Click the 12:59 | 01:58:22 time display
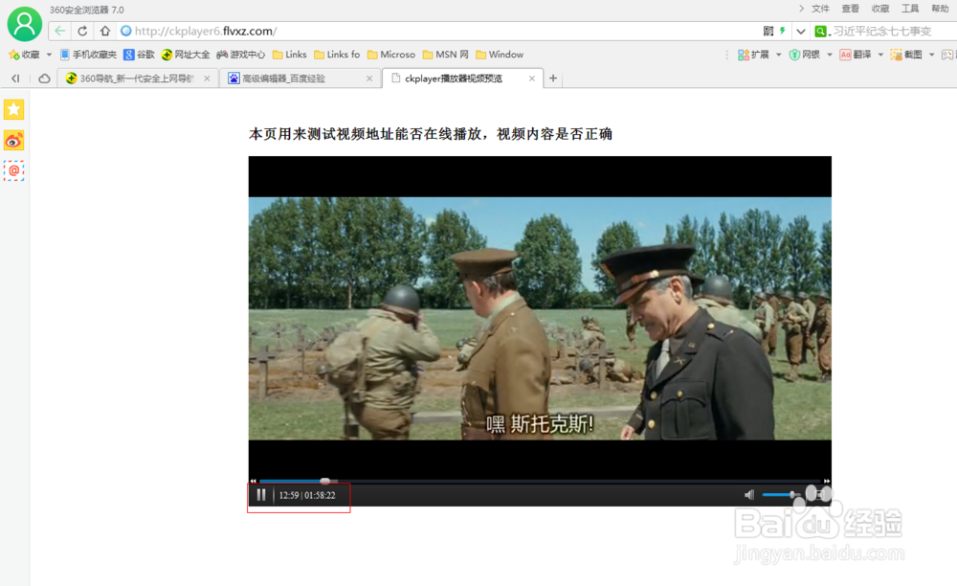Viewport: 957px width, 586px height. pyautogui.click(x=307, y=495)
